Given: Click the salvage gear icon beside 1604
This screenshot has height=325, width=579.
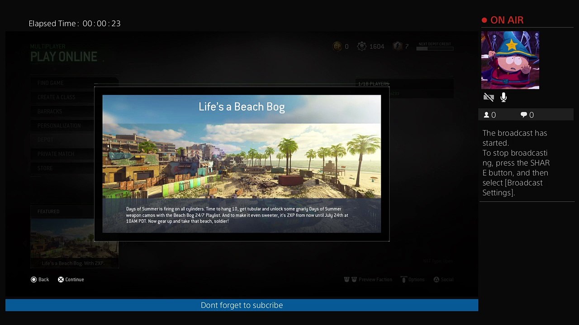Looking at the screenshot, I should [x=361, y=46].
